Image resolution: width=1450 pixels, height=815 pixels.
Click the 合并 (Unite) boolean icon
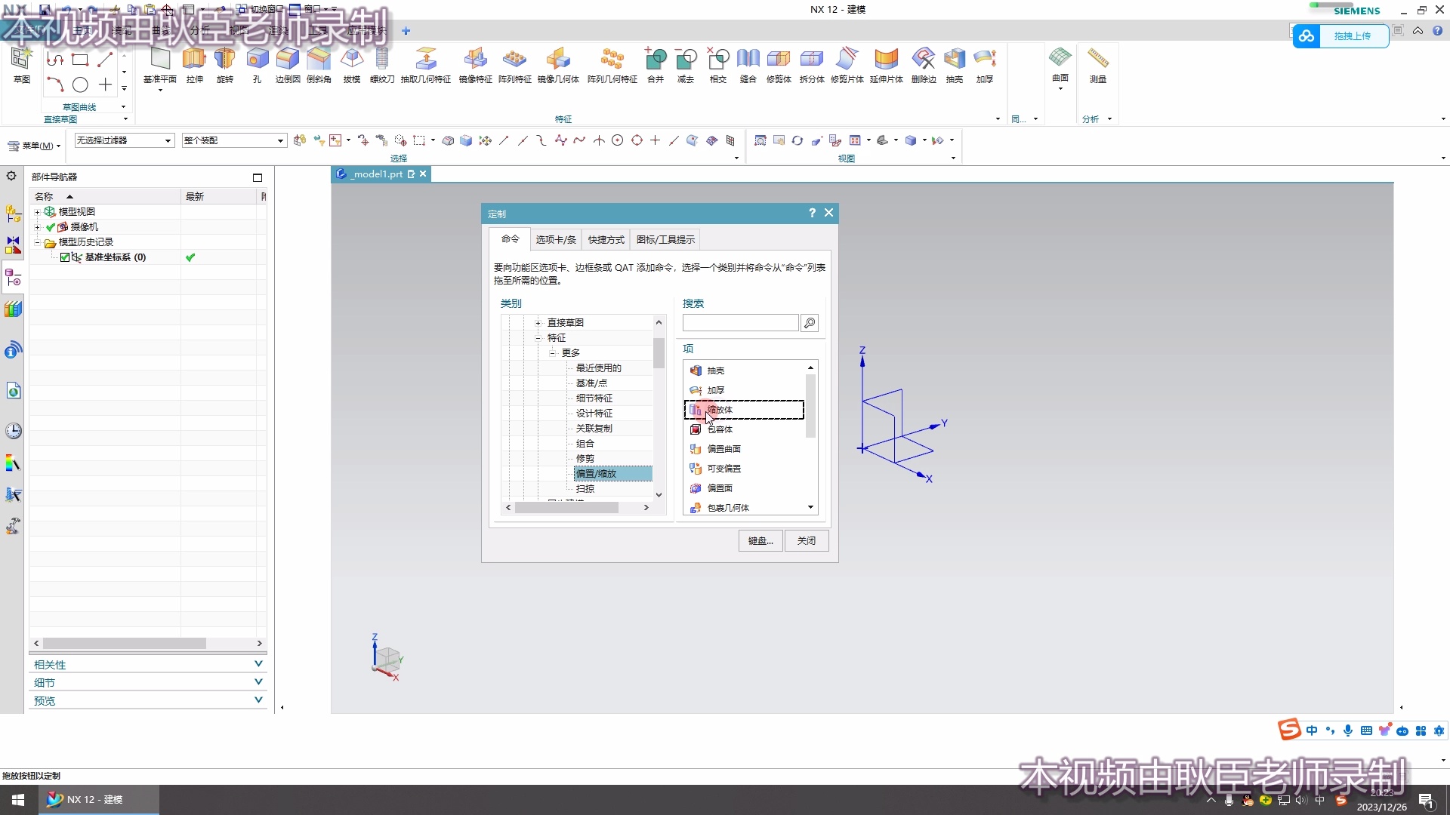pyautogui.click(x=655, y=60)
